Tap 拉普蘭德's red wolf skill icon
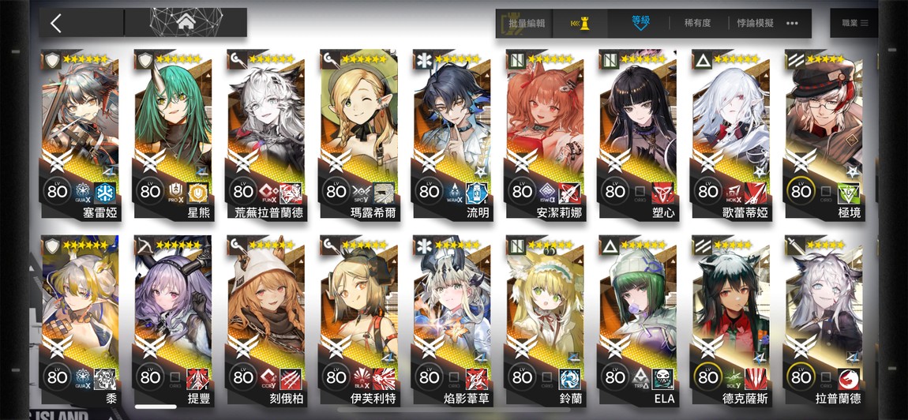The height and width of the screenshot is (420, 908). click(x=848, y=378)
